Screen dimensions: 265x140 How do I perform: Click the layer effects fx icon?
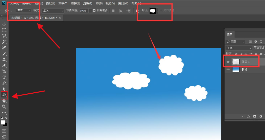[249, 116]
